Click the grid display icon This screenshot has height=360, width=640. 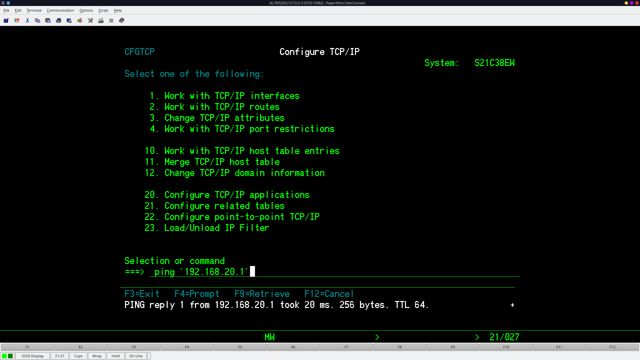(111, 20)
